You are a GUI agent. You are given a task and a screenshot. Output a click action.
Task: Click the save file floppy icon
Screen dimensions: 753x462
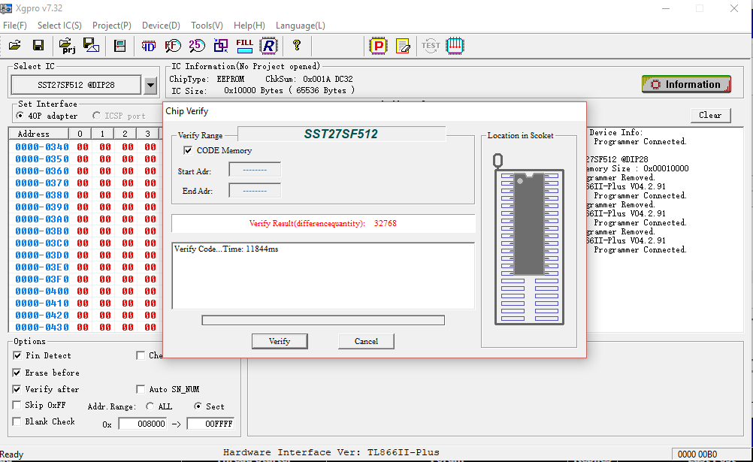coord(38,46)
